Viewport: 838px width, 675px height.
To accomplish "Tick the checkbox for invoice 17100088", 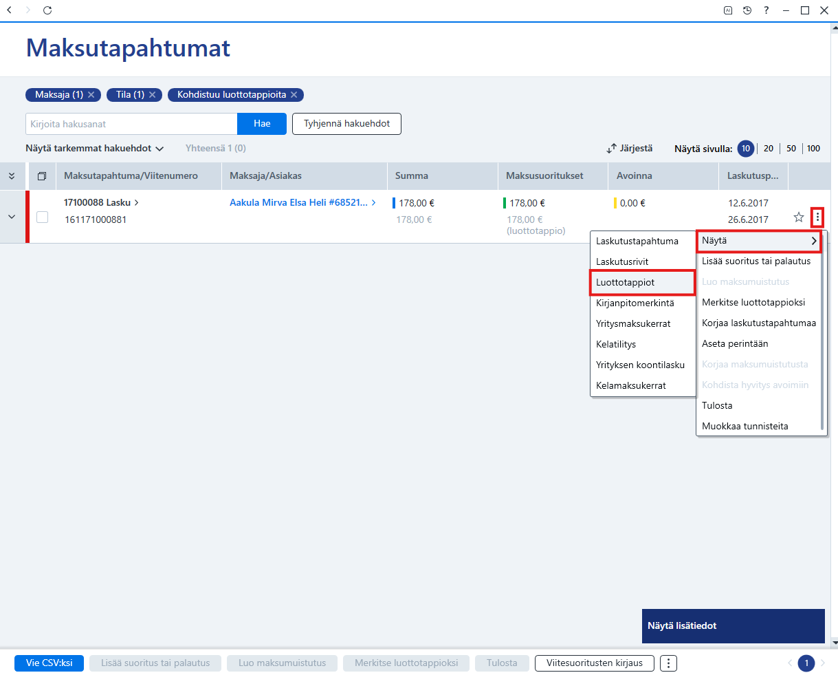I will [x=43, y=217].
